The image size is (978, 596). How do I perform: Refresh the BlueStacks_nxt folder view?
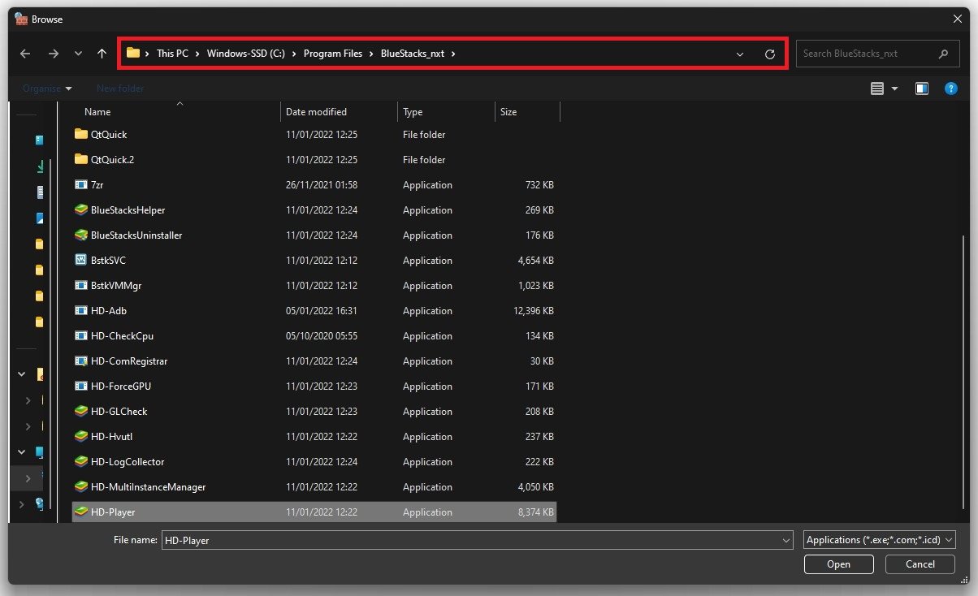769,54
